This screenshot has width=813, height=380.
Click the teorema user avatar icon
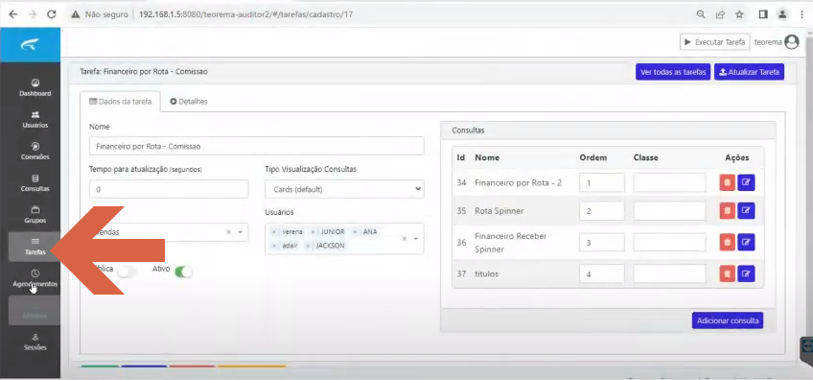792,42
